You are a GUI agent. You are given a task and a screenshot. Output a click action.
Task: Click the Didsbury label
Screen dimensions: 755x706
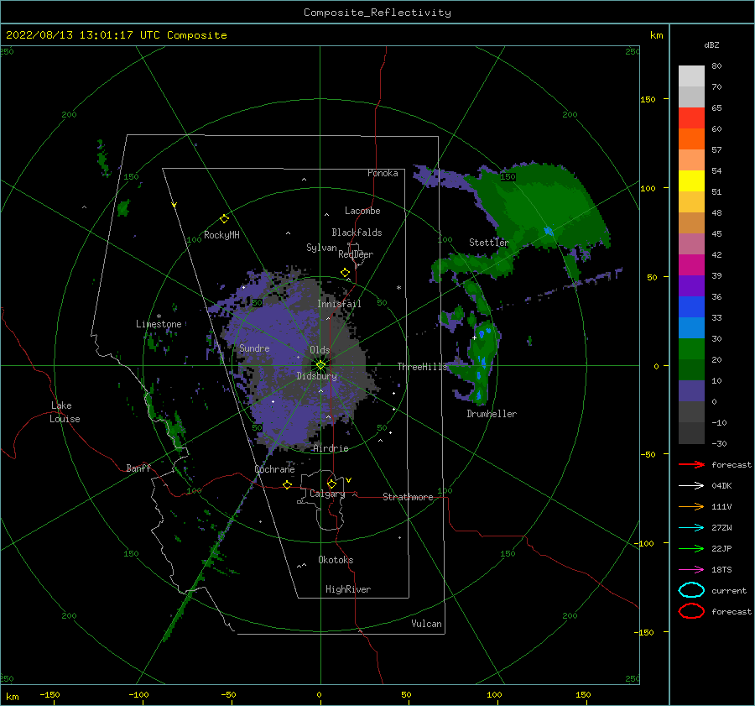(316, 376)
